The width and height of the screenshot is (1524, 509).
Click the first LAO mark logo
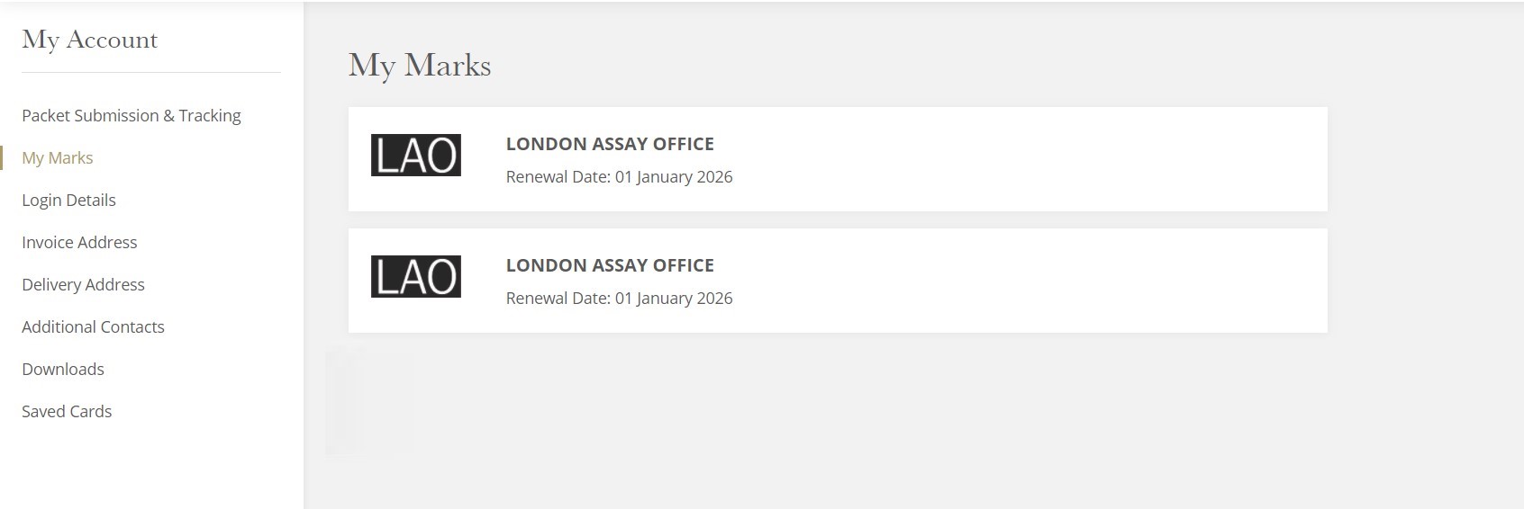point(416,155)
